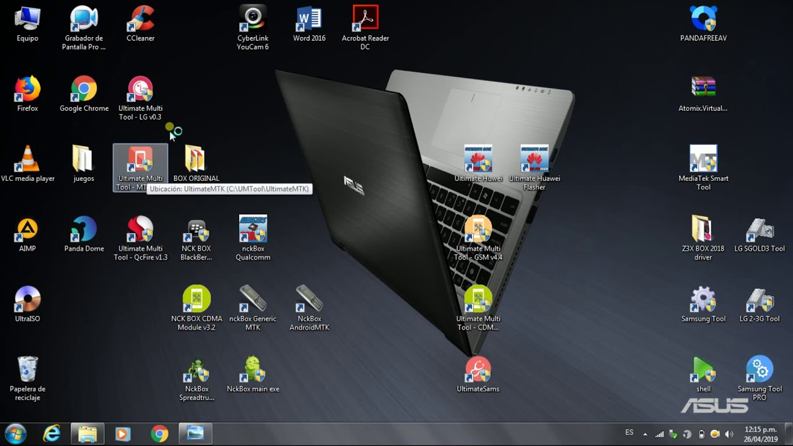Screen dimensions: 793x446
Task: Open Acrobat Reader DC shortcut
Action: tap(366, 27)
